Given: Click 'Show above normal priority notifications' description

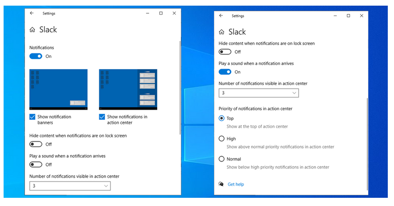Looking at the screenshot, I should (280, 147).
